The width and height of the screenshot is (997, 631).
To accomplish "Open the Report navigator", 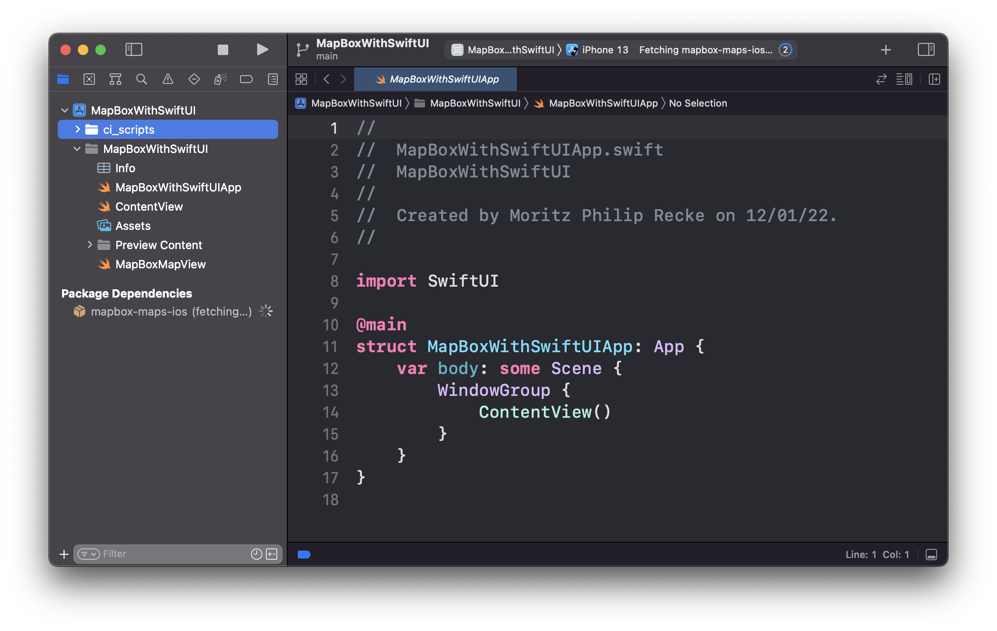I will [272, 79].
